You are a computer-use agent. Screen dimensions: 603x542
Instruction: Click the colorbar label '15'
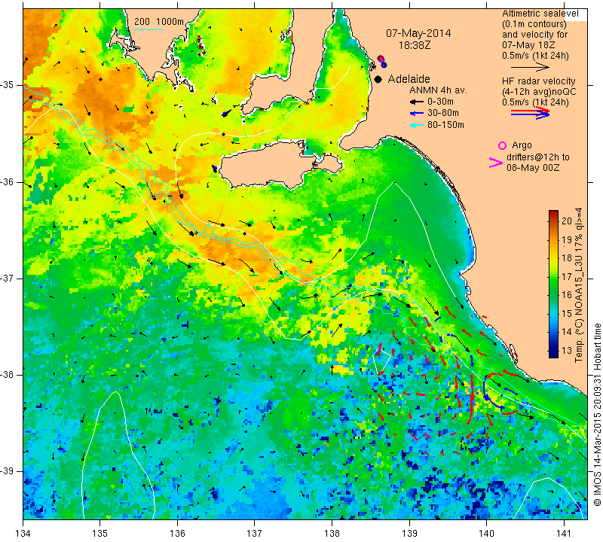[567, 313]
